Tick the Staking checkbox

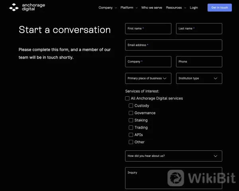point(131,120)
